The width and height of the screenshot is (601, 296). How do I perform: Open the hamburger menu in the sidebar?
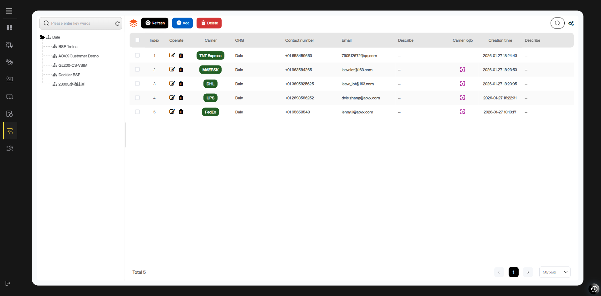tap(9, 11)
